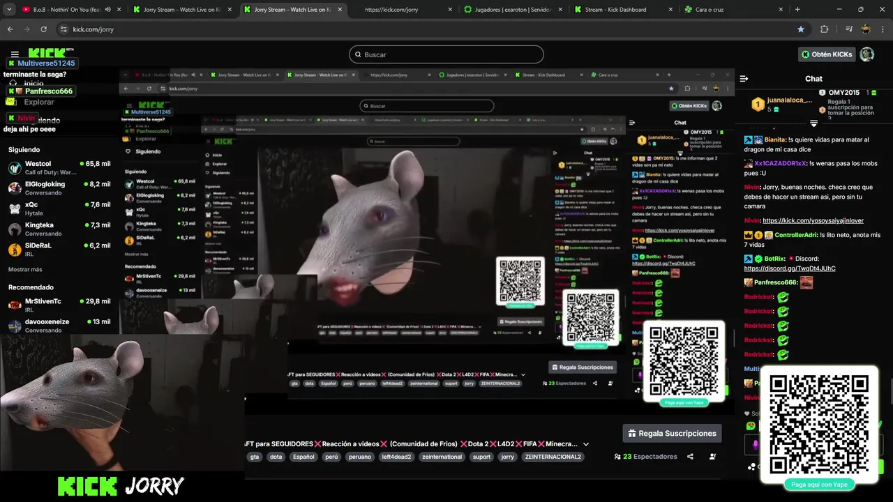Open SiDeRaL channel avatar in sidebar
Screen dimensions: 893x502
(x=15, y=250)
